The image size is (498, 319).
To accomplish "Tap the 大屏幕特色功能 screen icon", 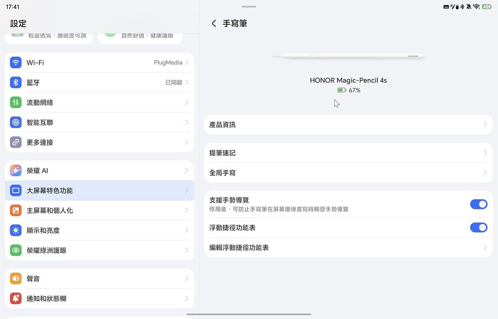I will [16, 190].
